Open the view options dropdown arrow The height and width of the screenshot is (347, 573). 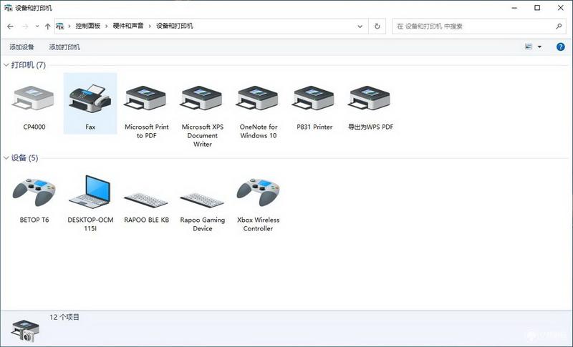[539, 47]
